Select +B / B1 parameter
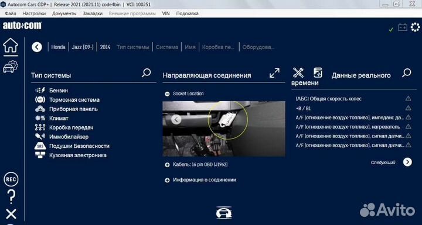Viewport: 422px width, 225px height. pos(303,108)
